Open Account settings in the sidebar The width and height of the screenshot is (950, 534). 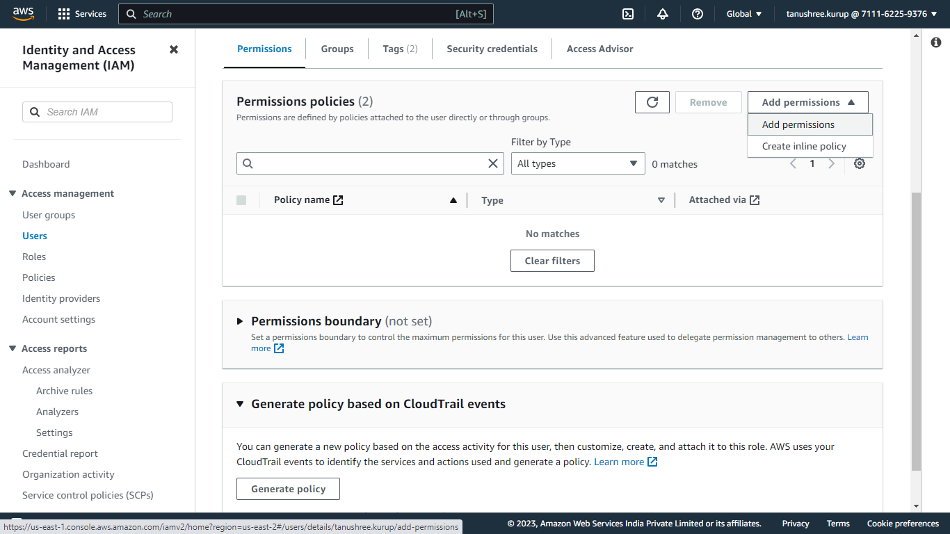tap(59, 319)
